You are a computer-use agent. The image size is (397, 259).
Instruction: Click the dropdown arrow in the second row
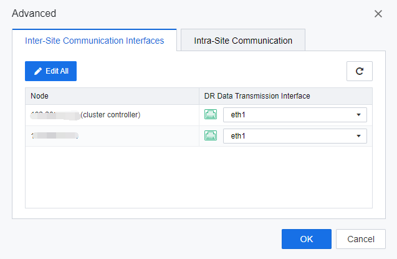coord(358,136)
